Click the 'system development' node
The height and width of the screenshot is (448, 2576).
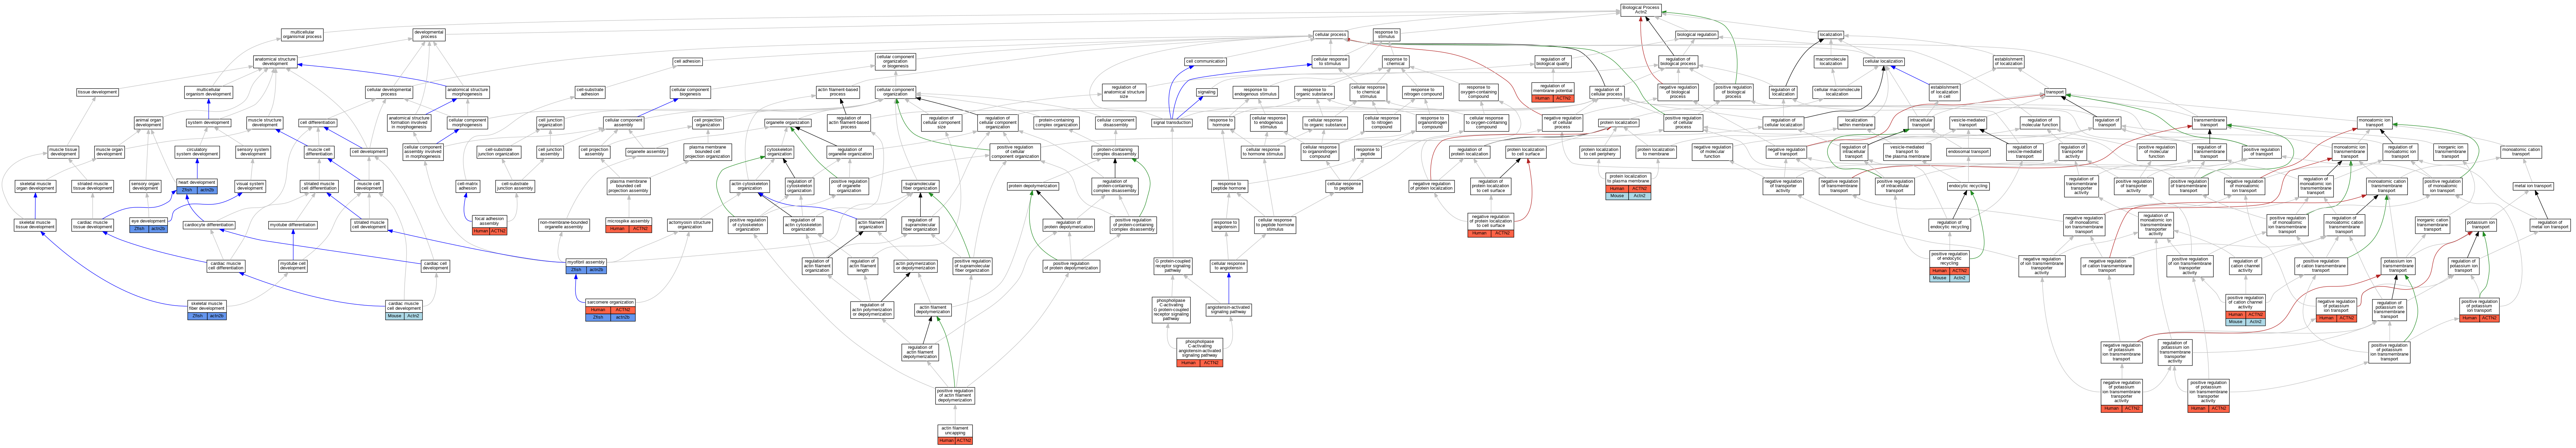[208, 123]
